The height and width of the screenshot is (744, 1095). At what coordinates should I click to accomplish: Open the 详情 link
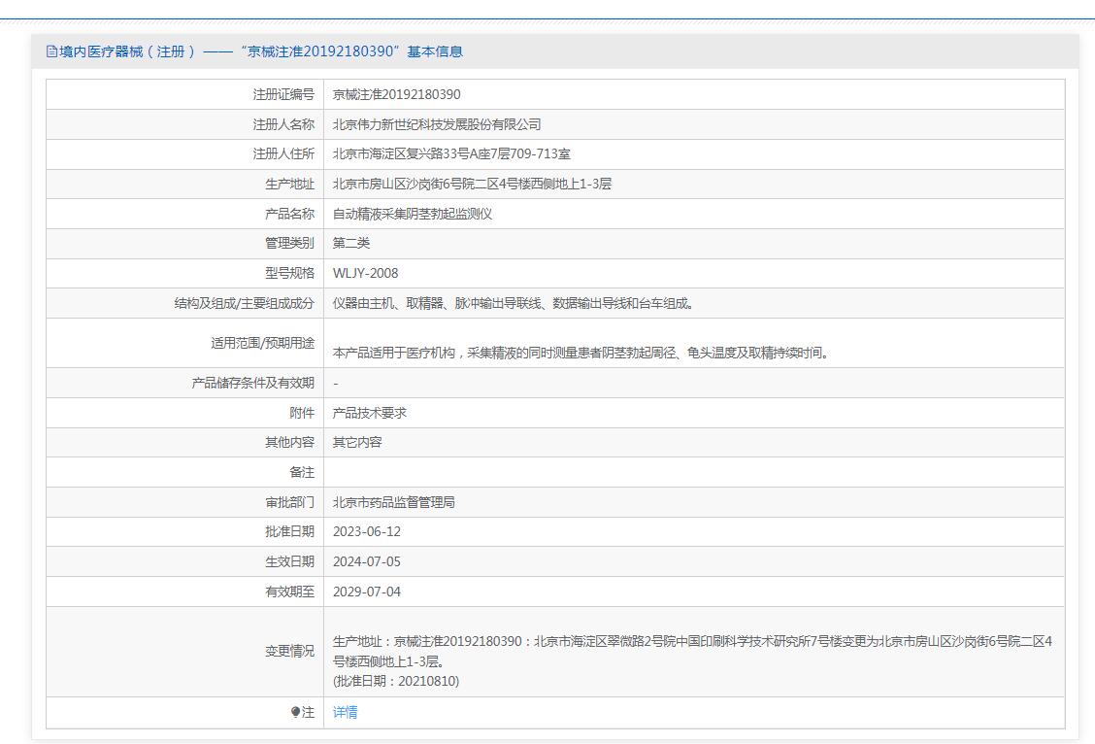click(x=345, y=712)
